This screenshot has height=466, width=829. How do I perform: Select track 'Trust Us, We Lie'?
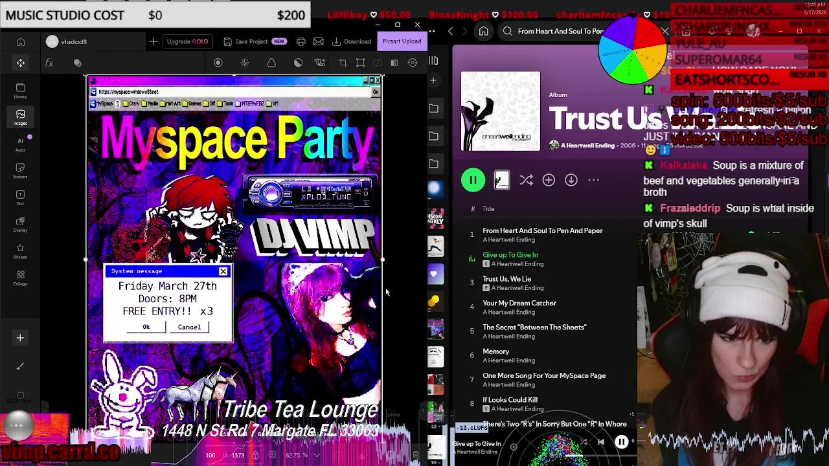506,279
